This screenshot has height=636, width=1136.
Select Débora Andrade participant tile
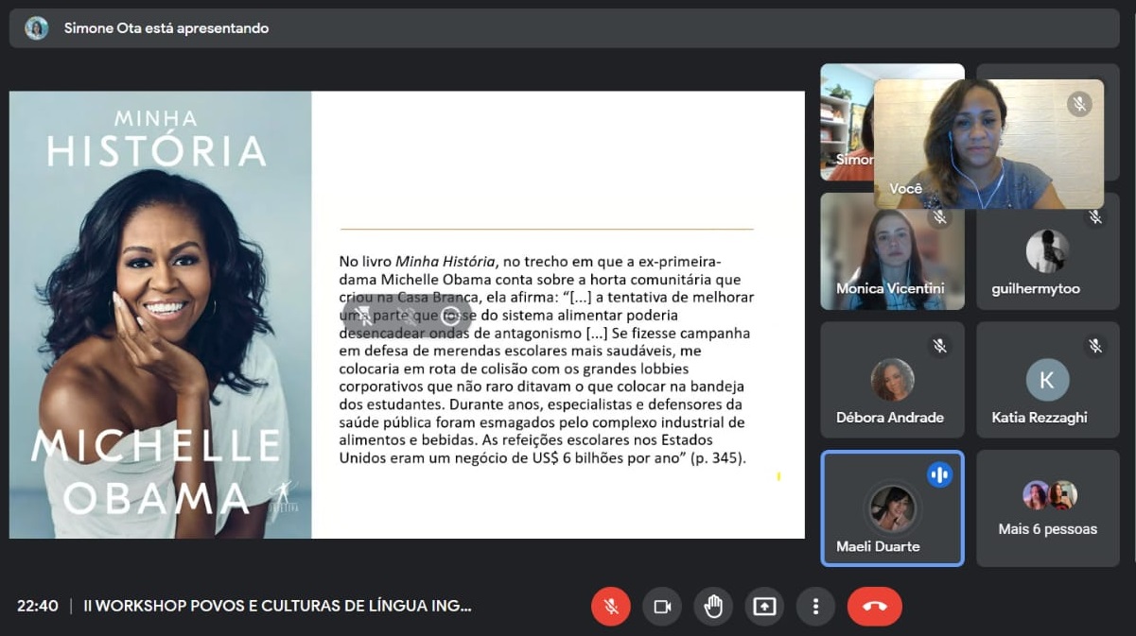tap(892, 380)
